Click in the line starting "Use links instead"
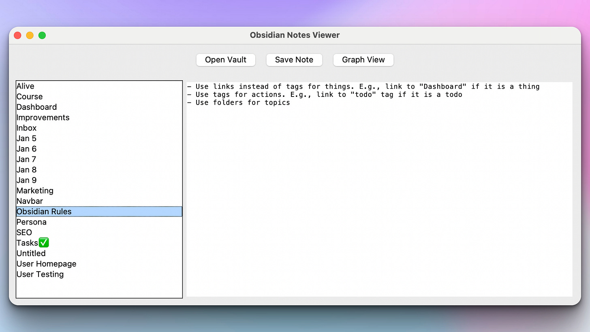Screen dimensions: 590x332 coord(363,86)
